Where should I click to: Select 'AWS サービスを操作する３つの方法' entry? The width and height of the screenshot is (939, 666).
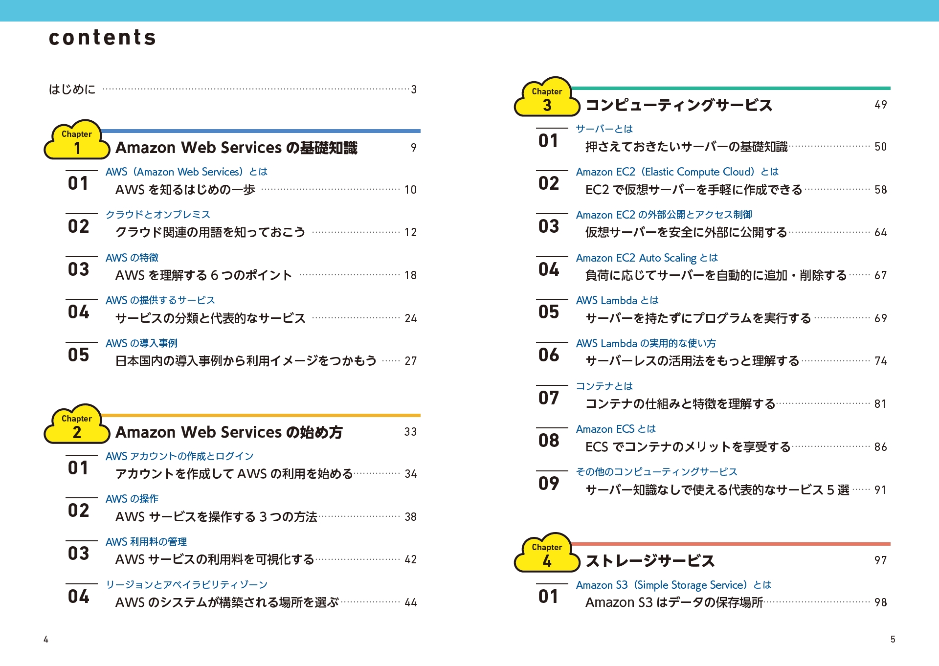216,516
